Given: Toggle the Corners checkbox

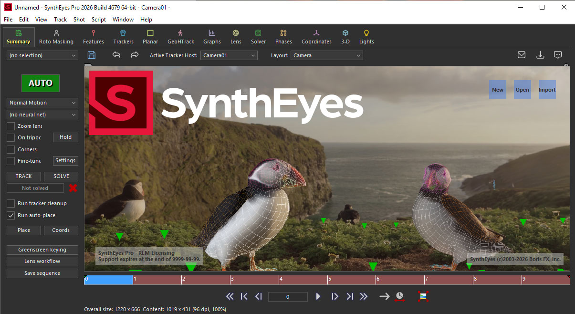Looking at the screenshot, I should [10, 149].
